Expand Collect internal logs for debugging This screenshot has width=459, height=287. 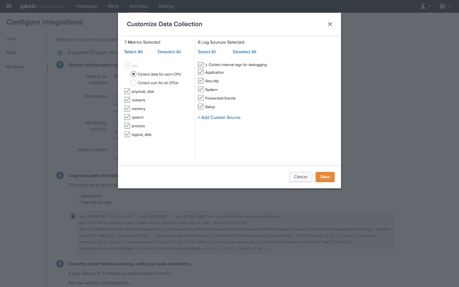[206, 65]
